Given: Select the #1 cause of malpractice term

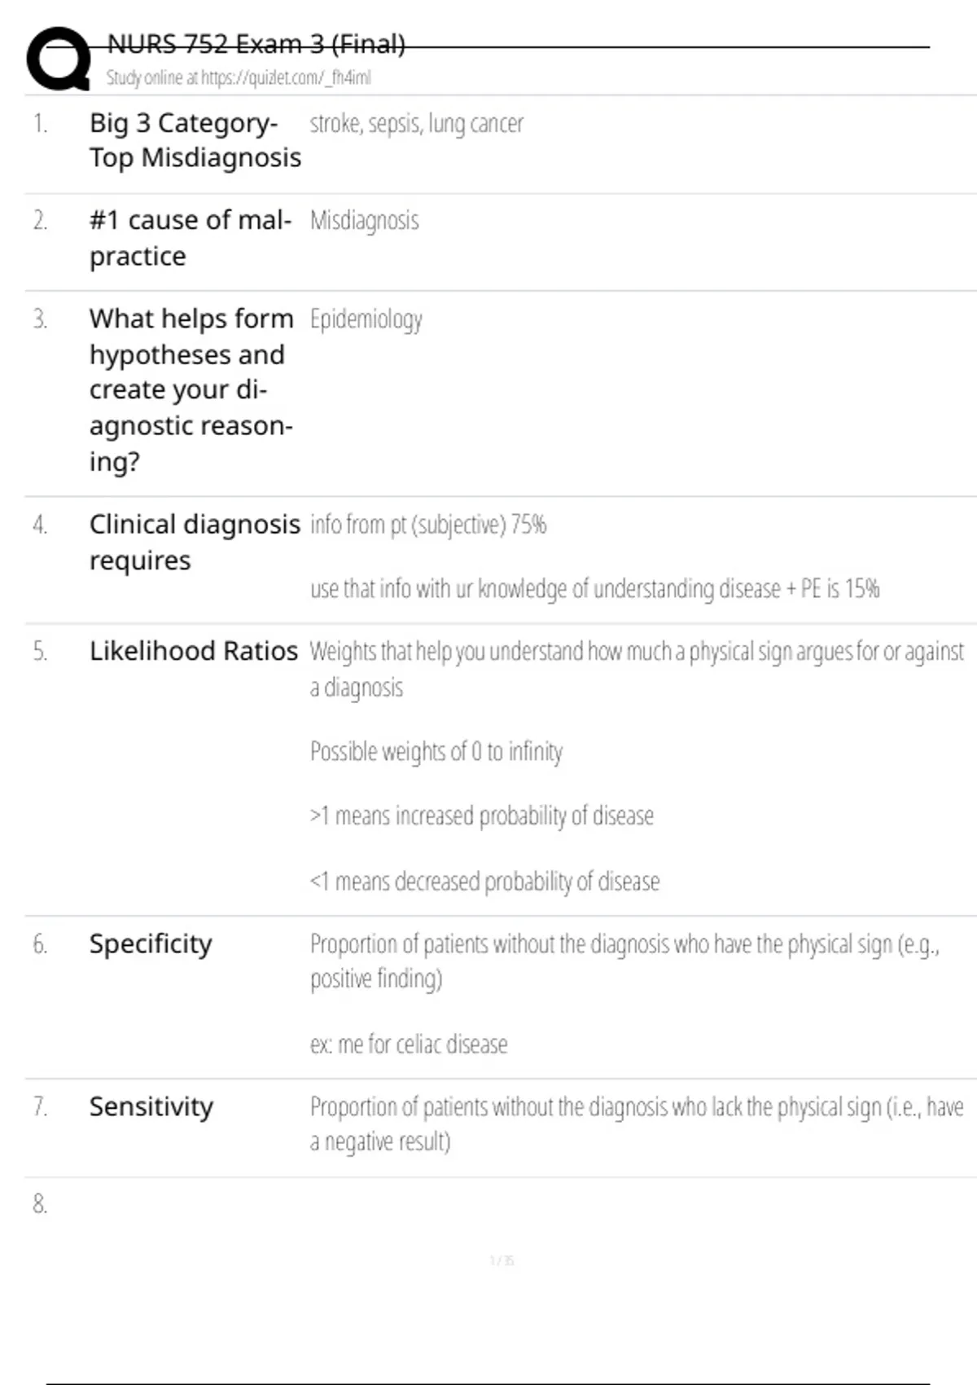Looking at the screenshot, I should (x=190, y=238).
